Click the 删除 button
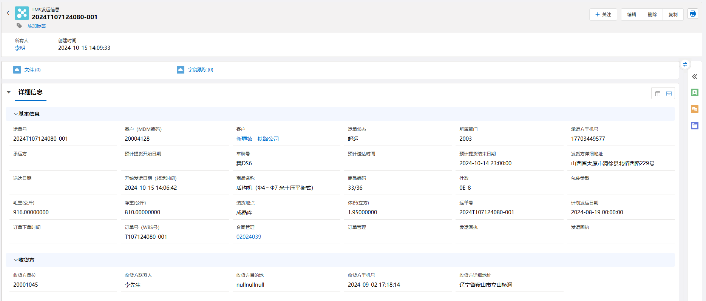706x301 pixels. [652, 15]
